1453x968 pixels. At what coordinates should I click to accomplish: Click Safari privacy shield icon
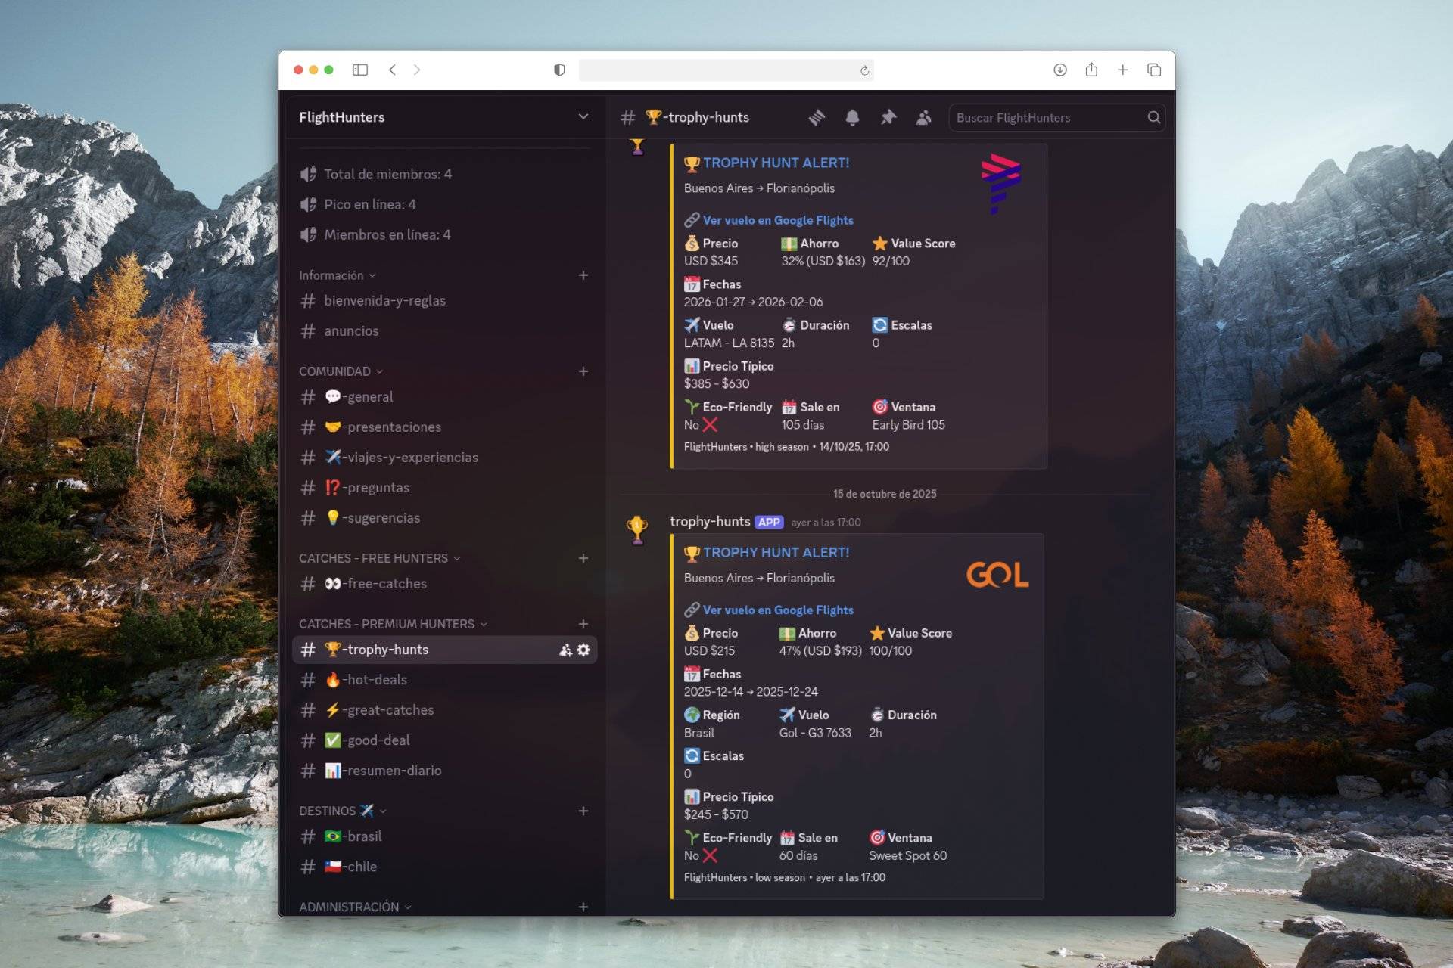click(559, 70)
